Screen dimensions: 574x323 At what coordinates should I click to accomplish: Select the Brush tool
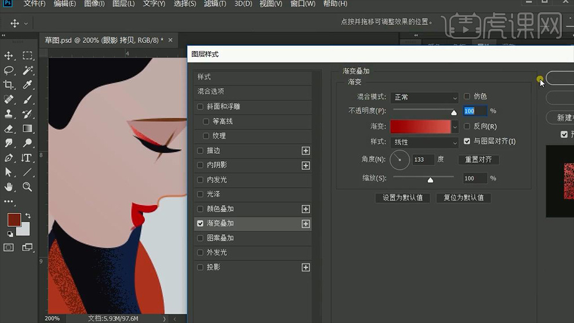click(27, 100)
